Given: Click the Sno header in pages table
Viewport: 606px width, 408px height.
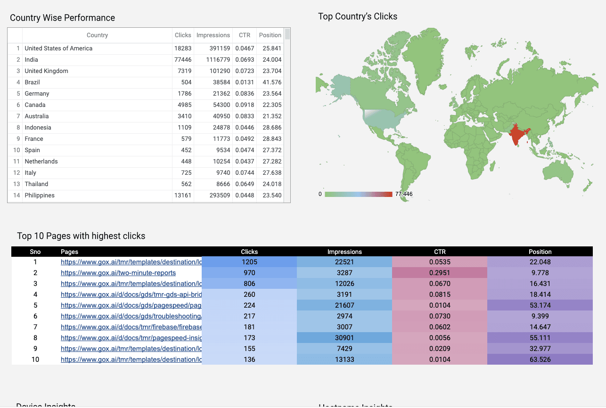Looking at the screenshot, I should pos(35,252).
